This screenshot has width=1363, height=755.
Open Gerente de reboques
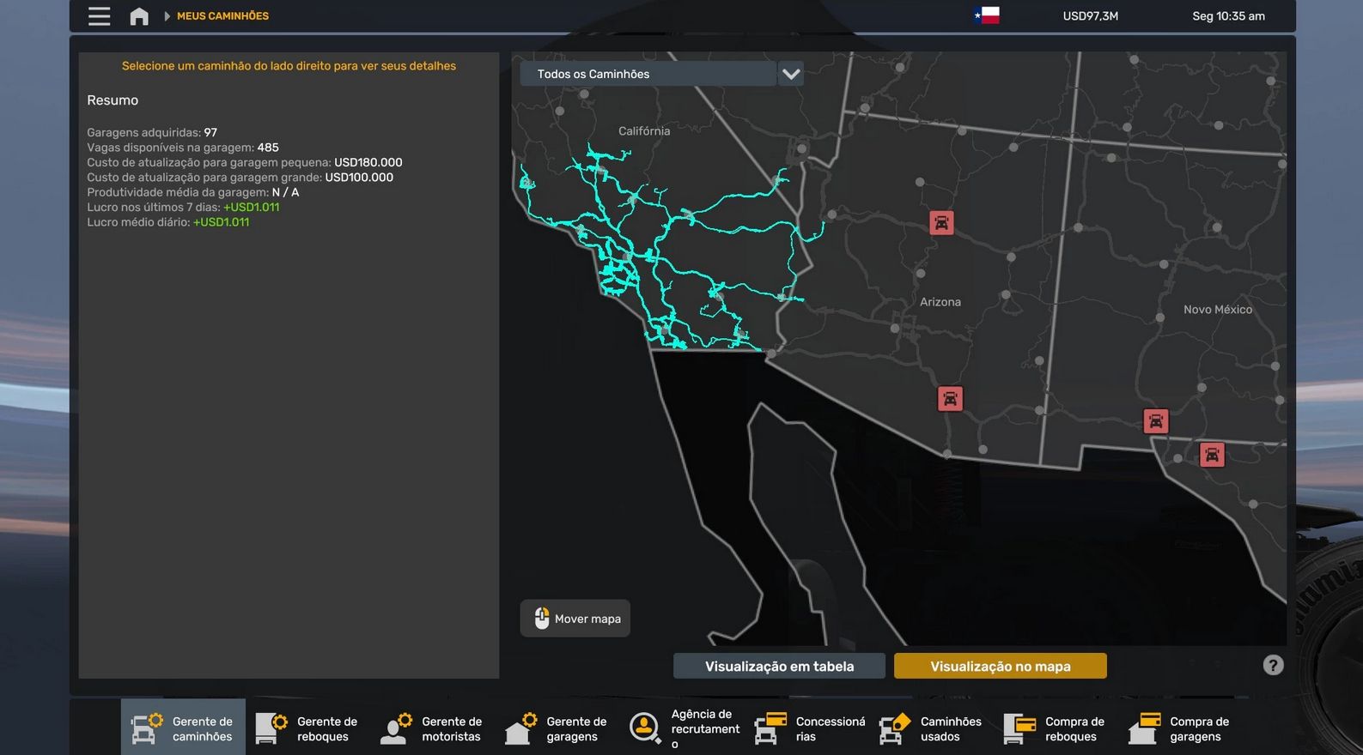pos(307,728)
